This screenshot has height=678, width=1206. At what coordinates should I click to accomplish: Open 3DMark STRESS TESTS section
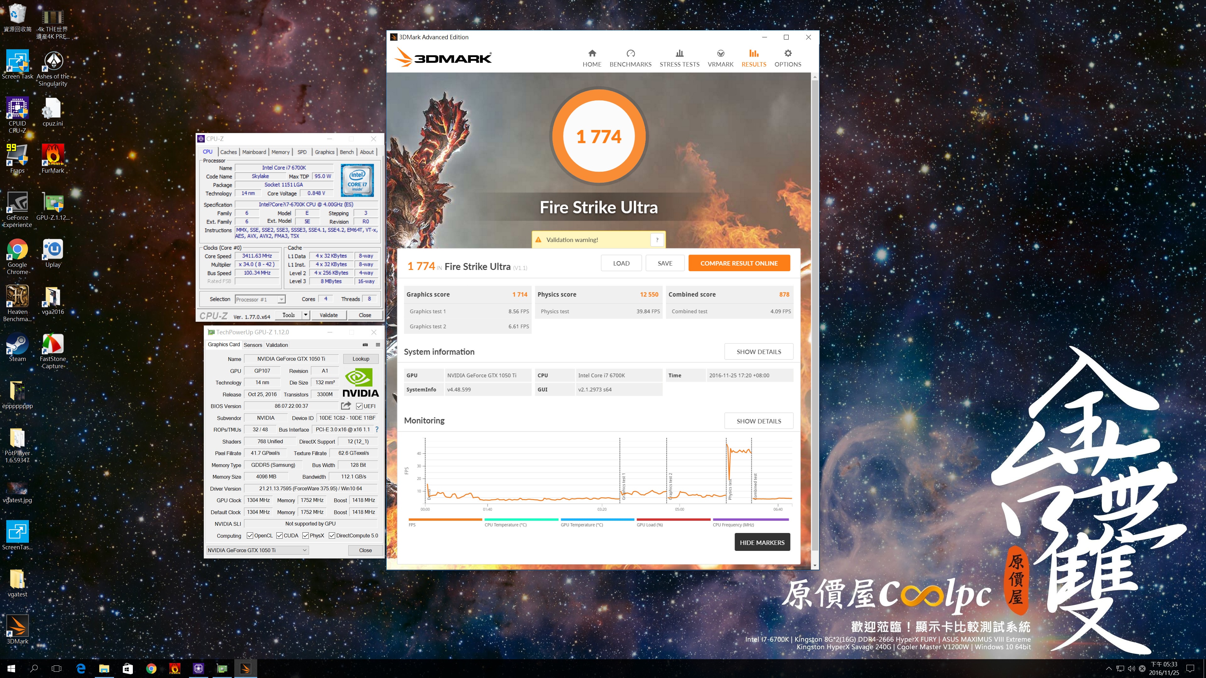coord(679,58)
